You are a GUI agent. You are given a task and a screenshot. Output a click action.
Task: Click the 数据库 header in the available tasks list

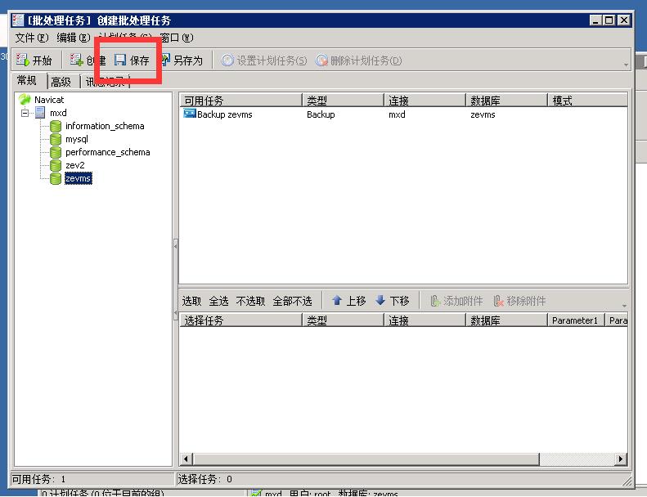pos(506,101)
